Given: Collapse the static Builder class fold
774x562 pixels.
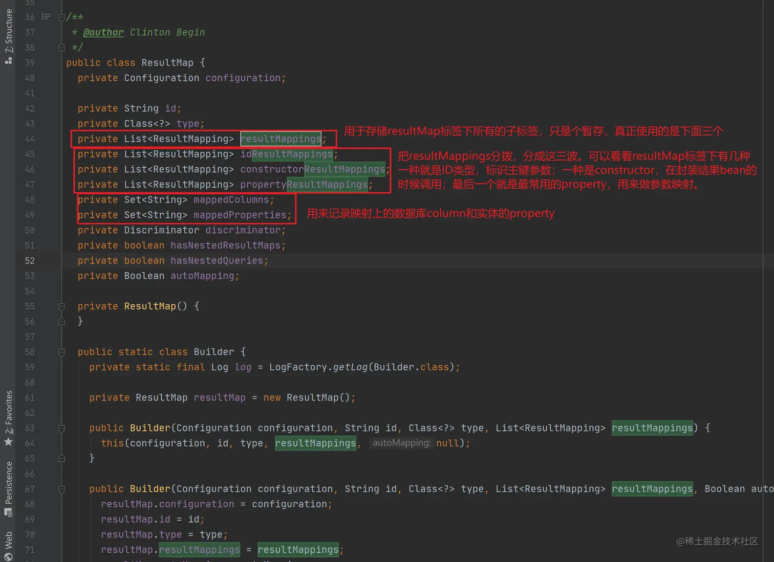Looking at the screenshot, I should click(x=61, y=352).
